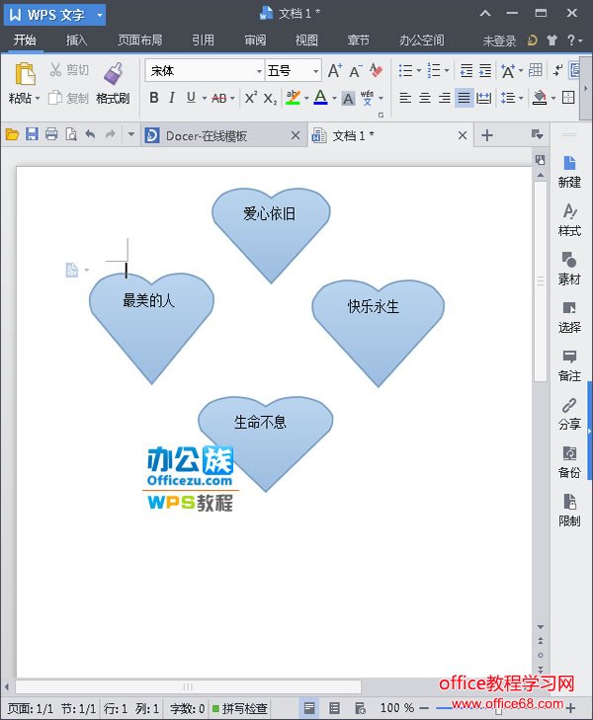Open 限制 (Restrict) side panel
The width and height of the screenshot is (593, 720).
point(569,511)
